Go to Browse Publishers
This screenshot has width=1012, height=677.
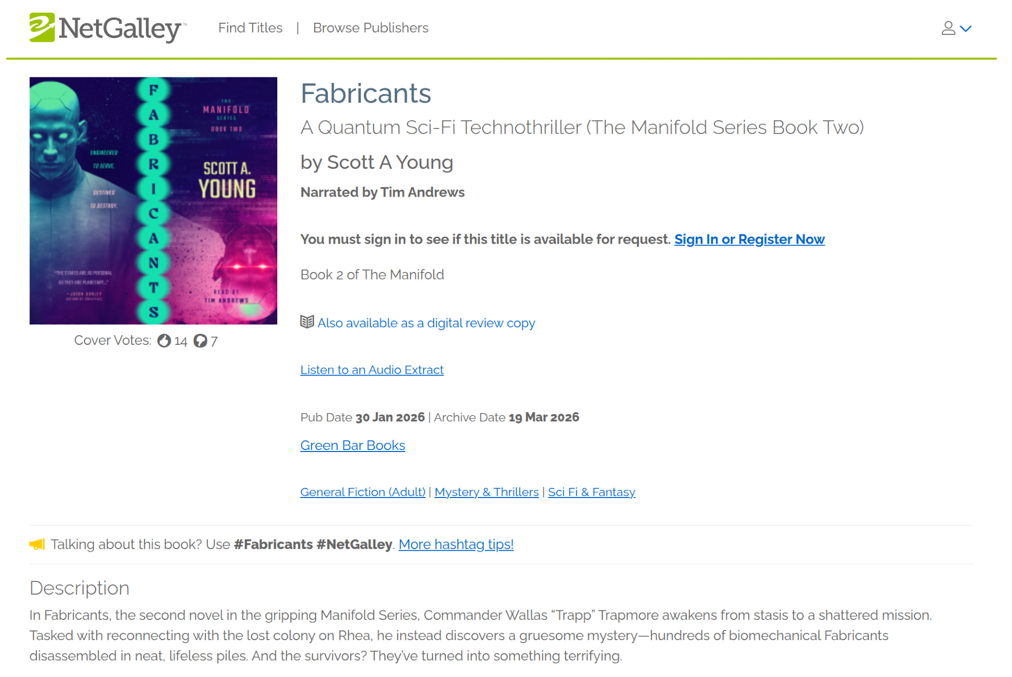pyautogui.click(x=370, y=28)
